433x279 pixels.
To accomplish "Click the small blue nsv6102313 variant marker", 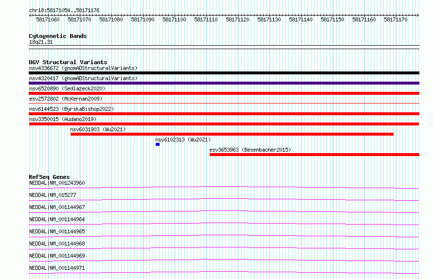I will click(x=158, y=144).
